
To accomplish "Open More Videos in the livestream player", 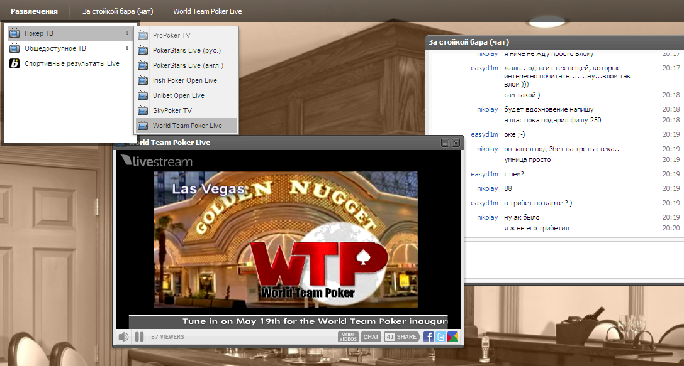I will tap(348, 337).
